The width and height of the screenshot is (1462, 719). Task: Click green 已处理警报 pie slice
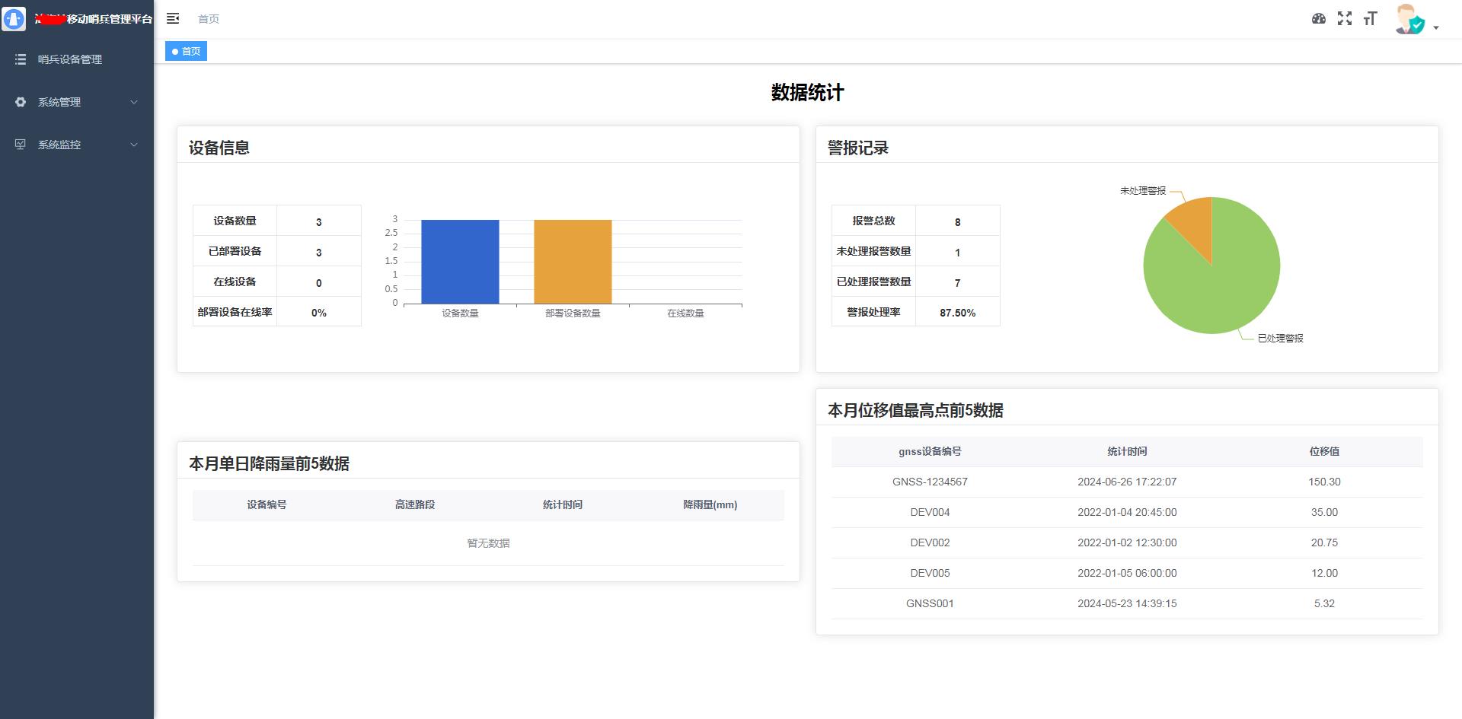[1218, 289]
